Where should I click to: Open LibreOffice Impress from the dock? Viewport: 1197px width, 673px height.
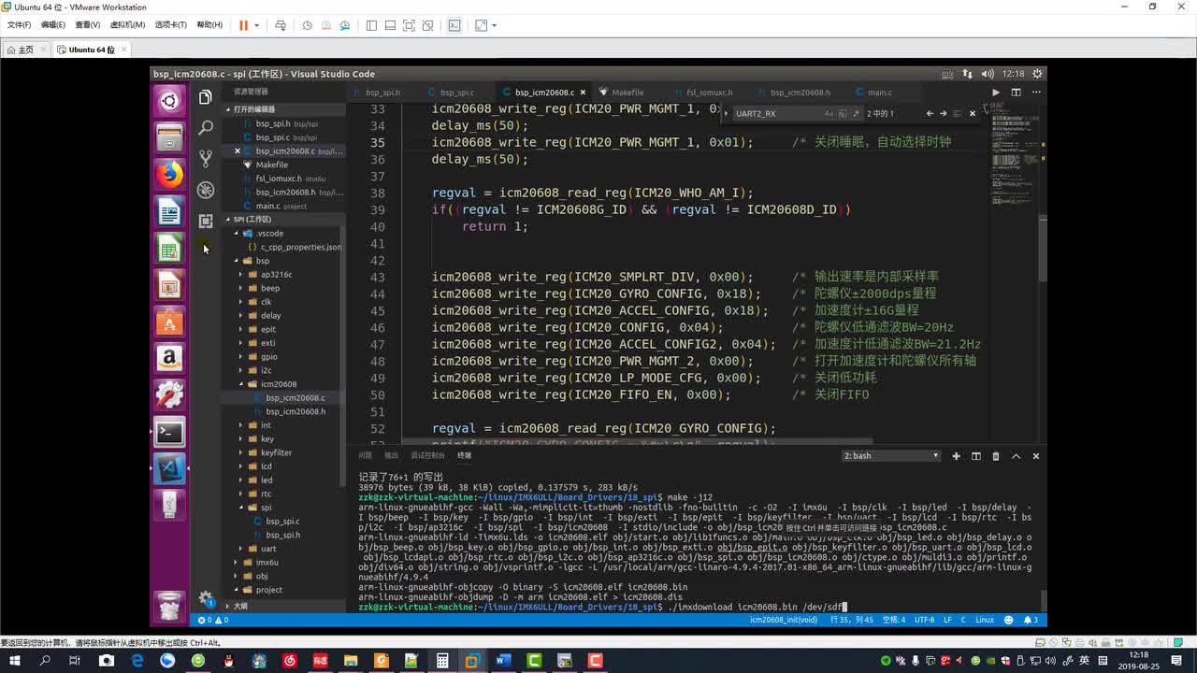(x=169, y=285)
